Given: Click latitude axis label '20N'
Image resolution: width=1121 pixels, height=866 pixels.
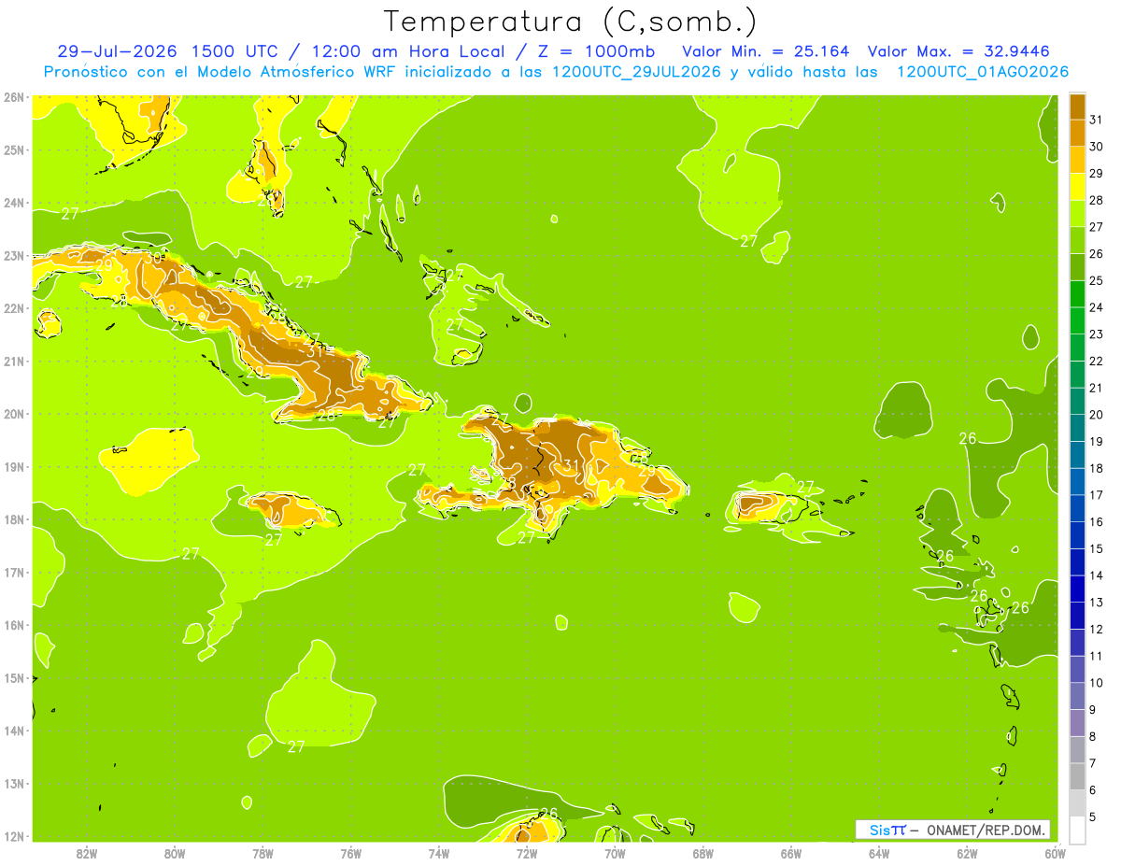Looking at the screenshot, I should (13, 414).
